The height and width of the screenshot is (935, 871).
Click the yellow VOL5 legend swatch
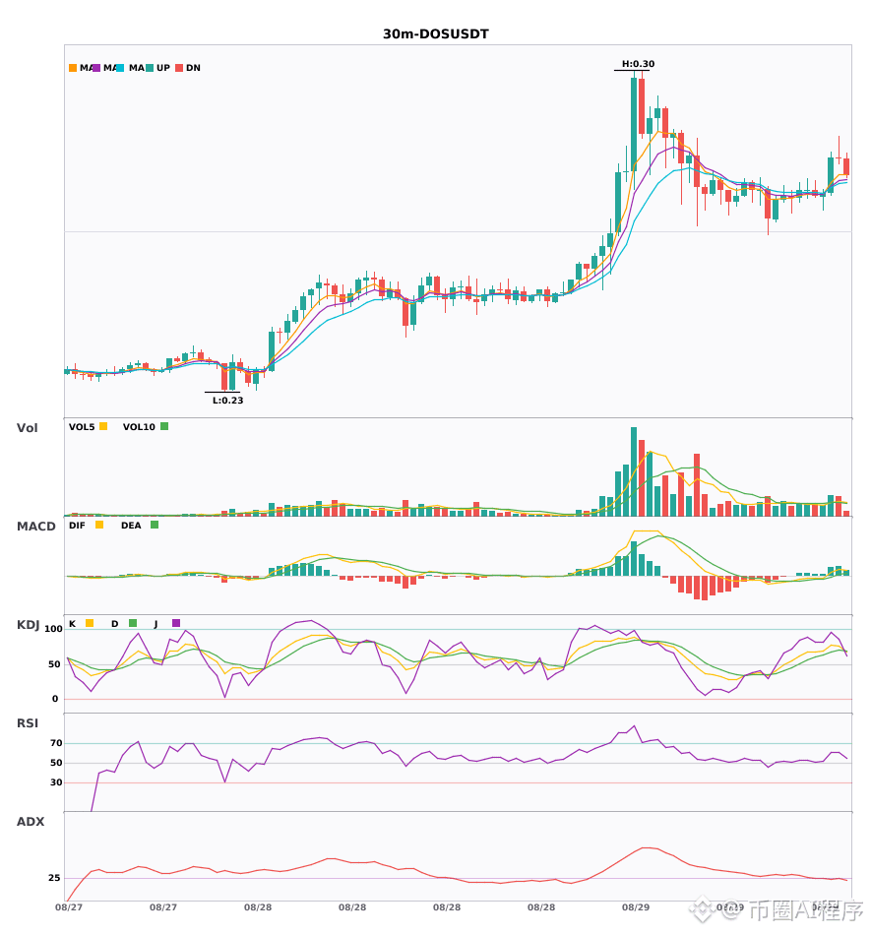click(103, 426)
